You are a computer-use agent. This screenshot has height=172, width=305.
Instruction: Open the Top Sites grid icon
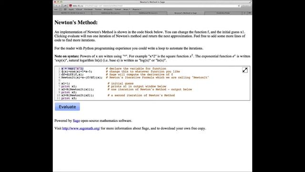pos(65,10)
